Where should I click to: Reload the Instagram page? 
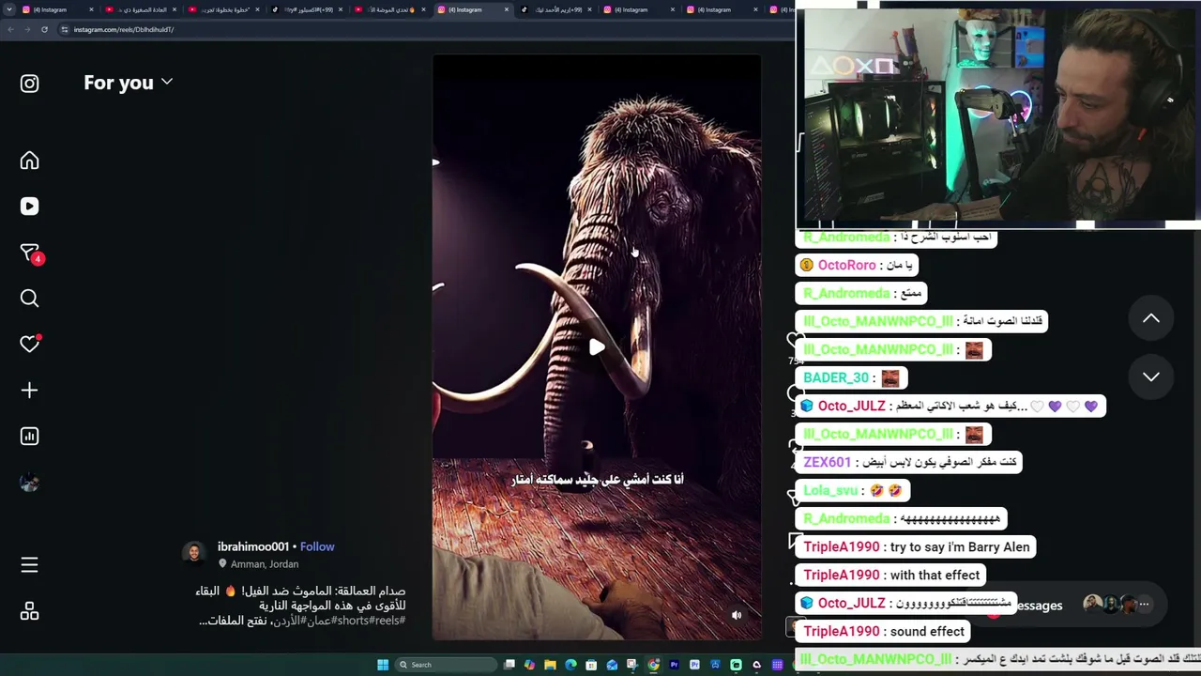pyautogui.click(x=44, y=29)
